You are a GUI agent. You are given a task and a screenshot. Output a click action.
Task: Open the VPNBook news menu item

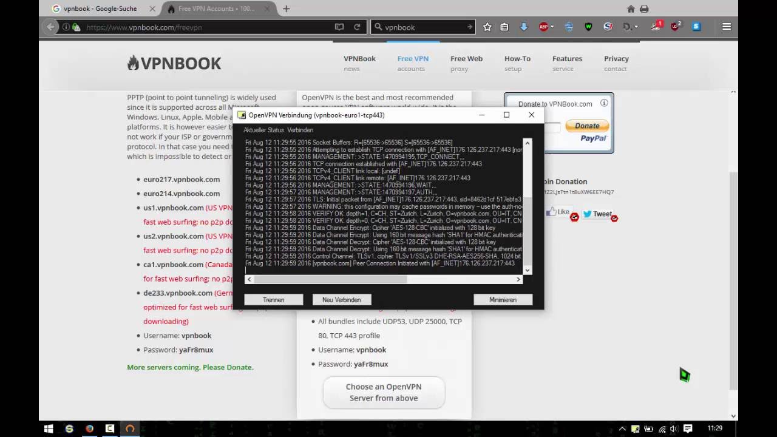(359, 63)
